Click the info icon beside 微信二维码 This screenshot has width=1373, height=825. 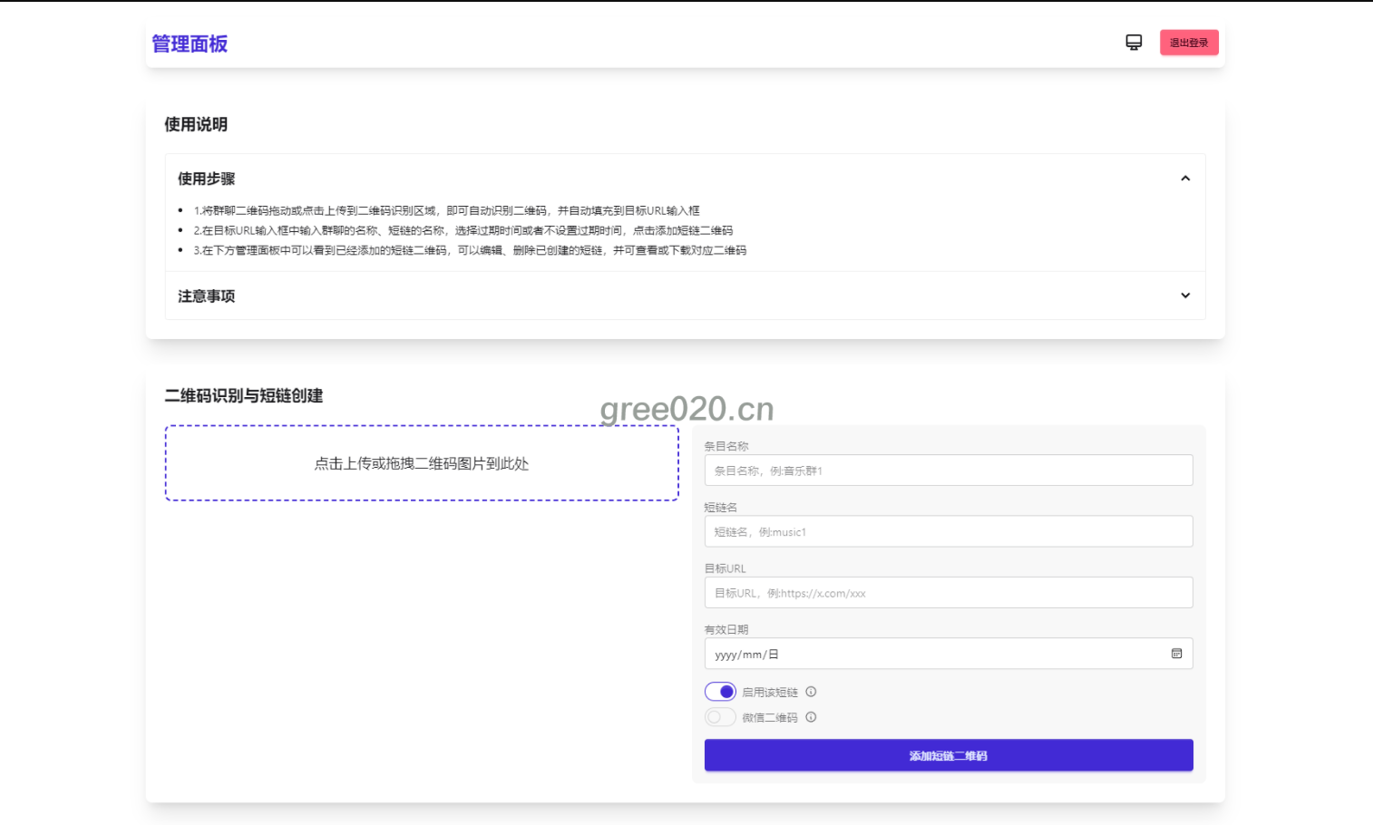pyautogui.click(x=811, y=717)
